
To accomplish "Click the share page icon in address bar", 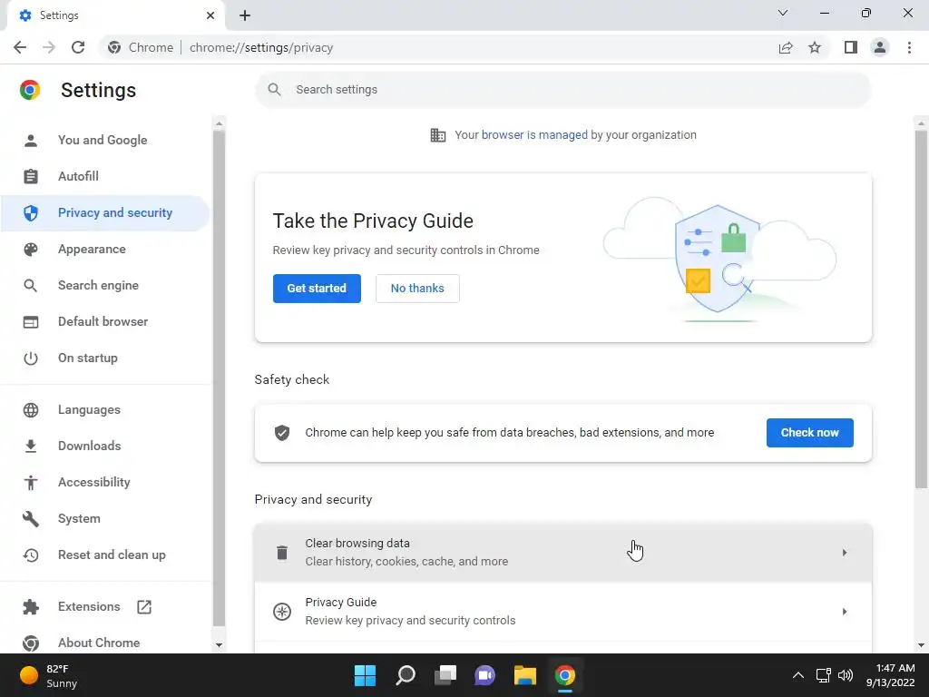I will (786, 47).
